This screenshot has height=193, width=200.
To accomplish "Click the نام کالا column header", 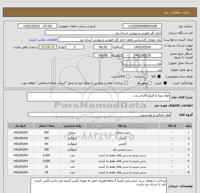I will (x=122, y=126).
